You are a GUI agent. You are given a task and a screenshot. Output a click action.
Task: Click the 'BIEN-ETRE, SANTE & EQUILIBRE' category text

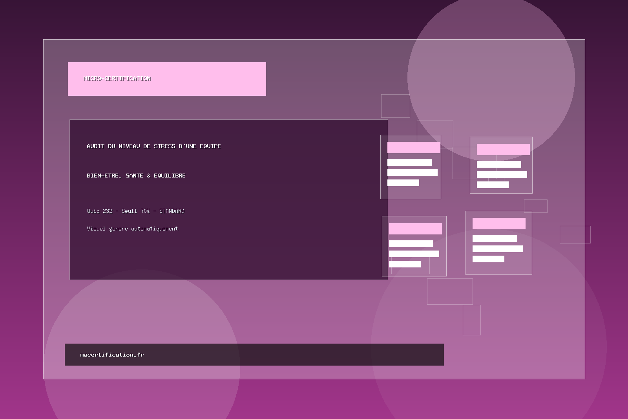pyautogui.click(x=136, y=176)
